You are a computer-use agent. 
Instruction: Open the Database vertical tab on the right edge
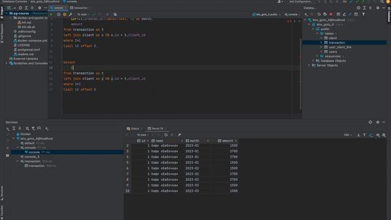389,14
